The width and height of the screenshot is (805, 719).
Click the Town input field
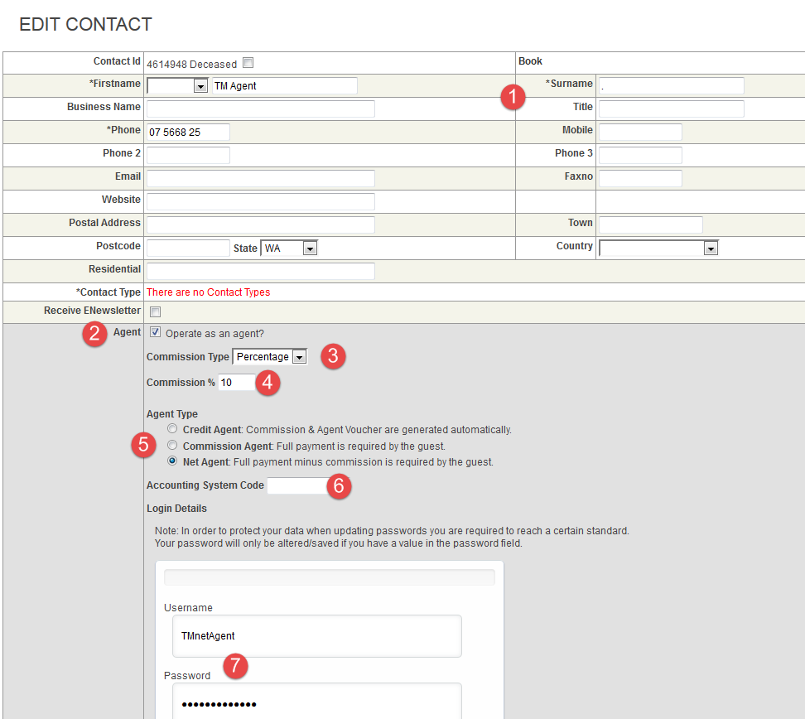tap(651, 224)
